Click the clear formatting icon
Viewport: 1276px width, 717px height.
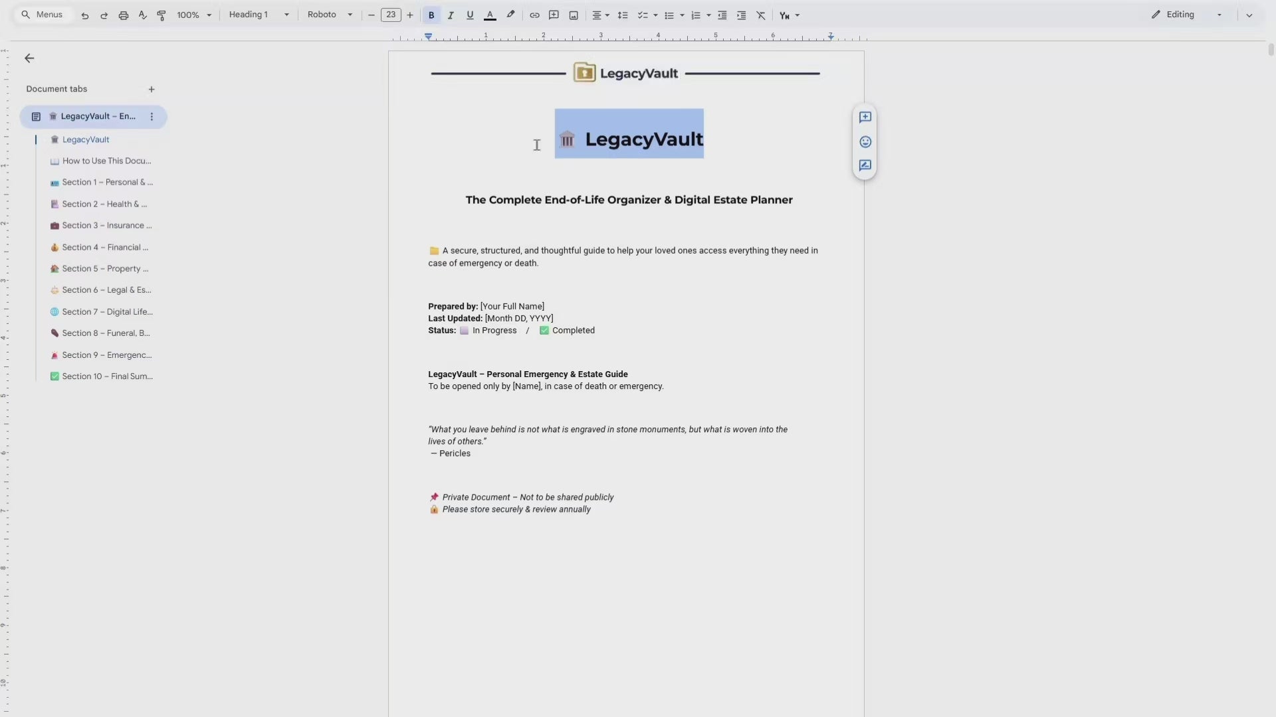click(761, 15)
